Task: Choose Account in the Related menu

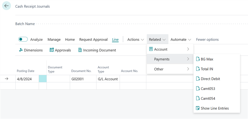Action: 170,49
